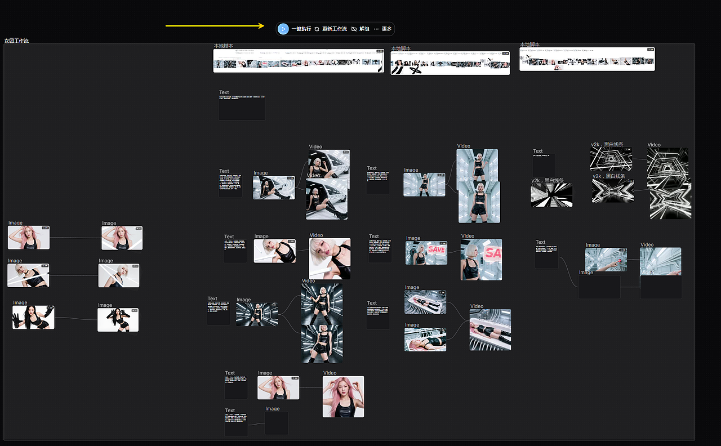Open the 本地脚本 node with black brush strokes
This screenshot has height=446, width=721.
click(450, 63)
